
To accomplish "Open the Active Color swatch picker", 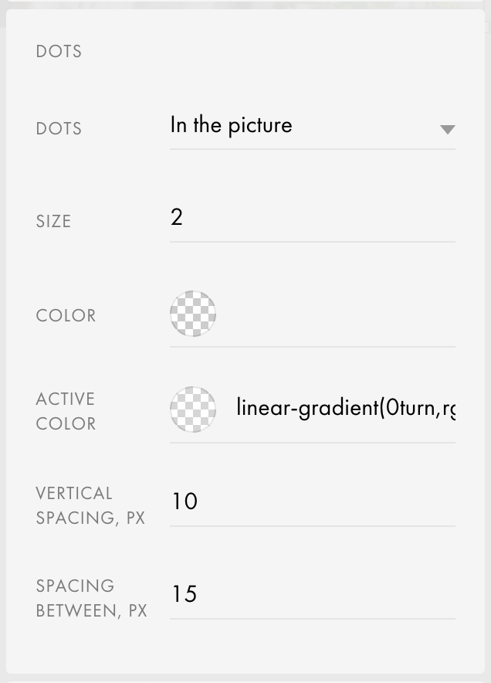I will (193, 409).
